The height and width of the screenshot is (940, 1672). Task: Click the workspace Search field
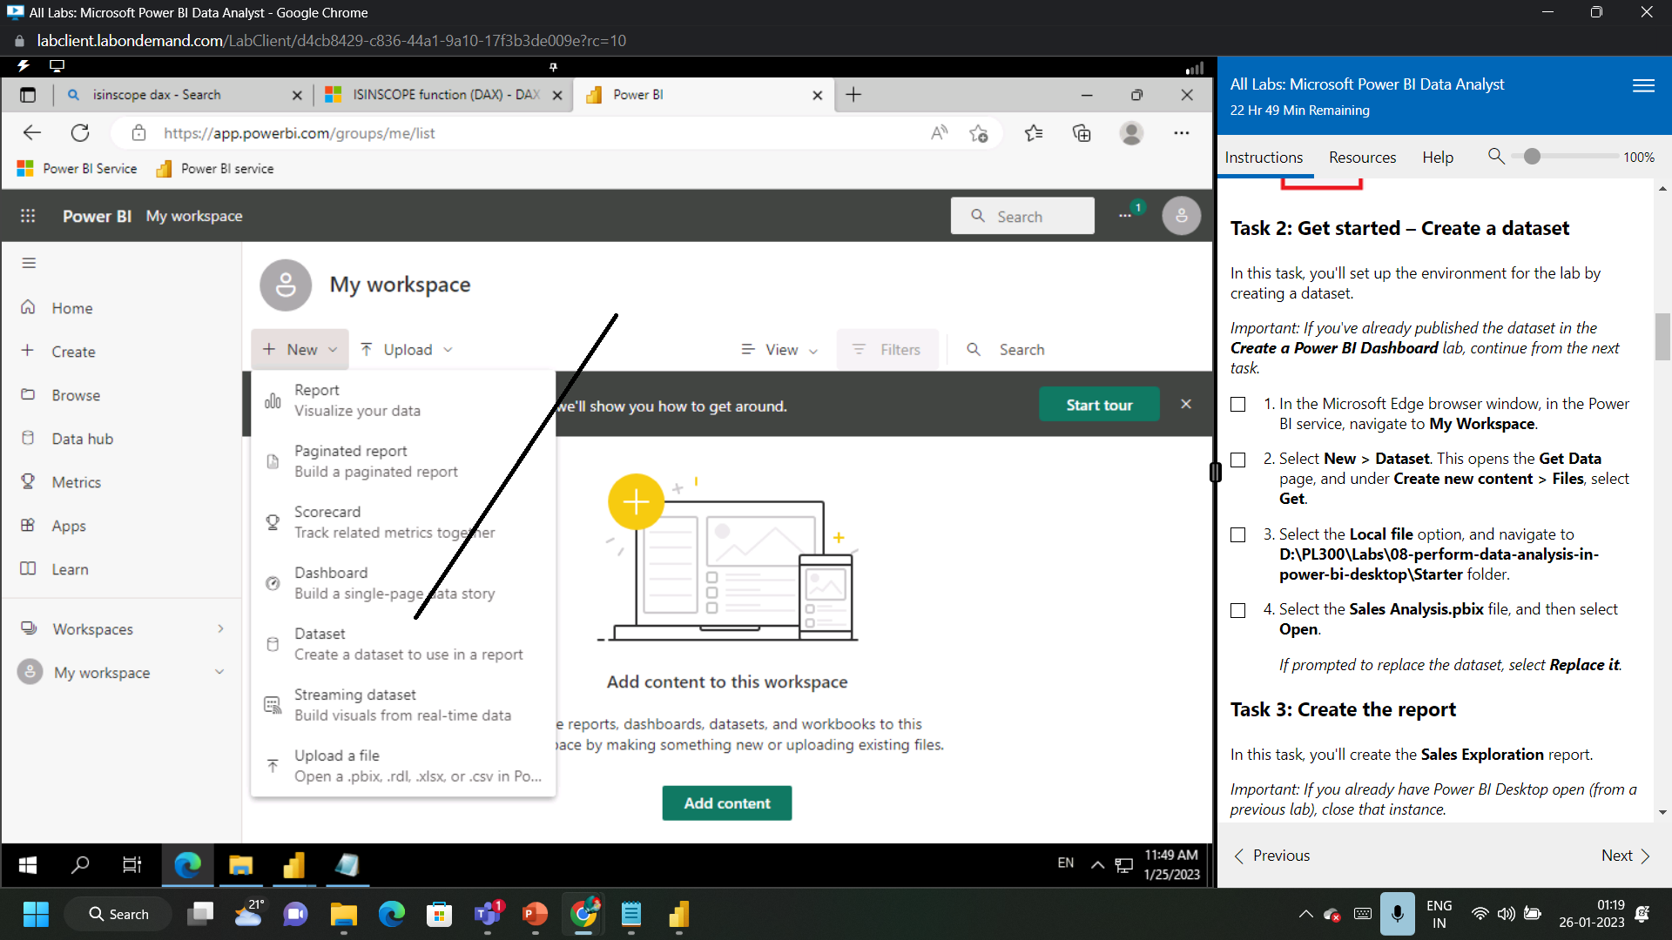[x=1021, y=349]
